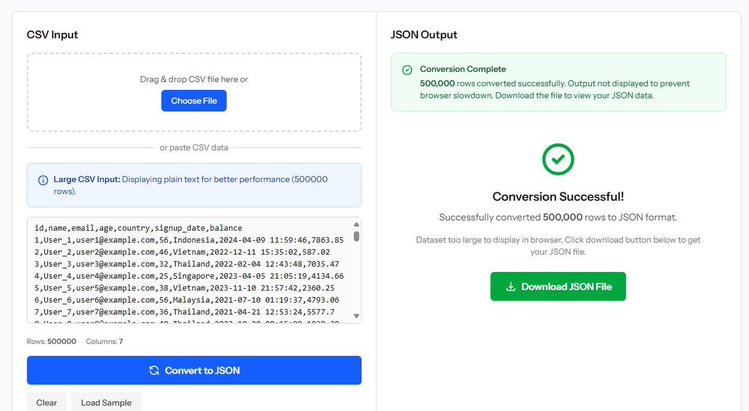
Task: Click 'Successfully converted 500,000 rows' message
Action: click(x=558, y=218)
